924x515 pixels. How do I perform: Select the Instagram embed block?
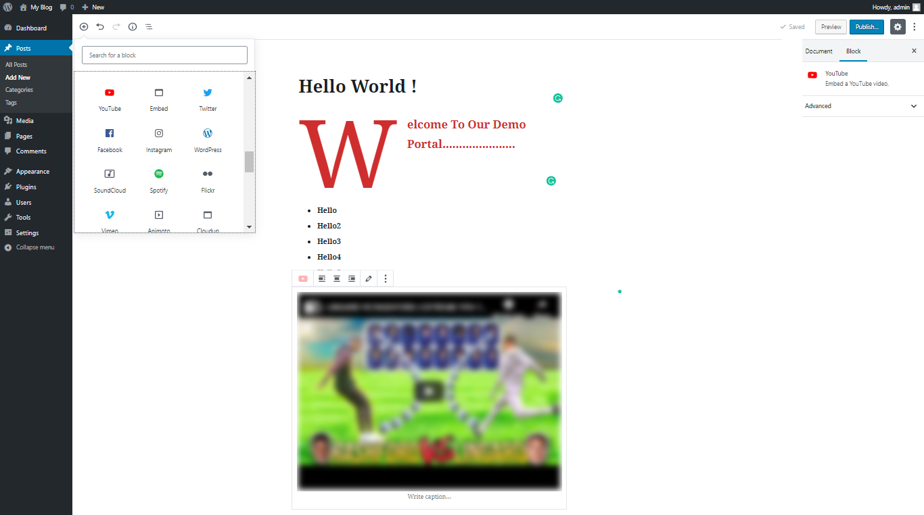click(x=159, y=141)
